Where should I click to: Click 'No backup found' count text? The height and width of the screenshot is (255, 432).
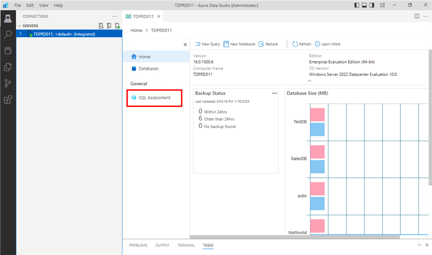click(x=217, y=126)
